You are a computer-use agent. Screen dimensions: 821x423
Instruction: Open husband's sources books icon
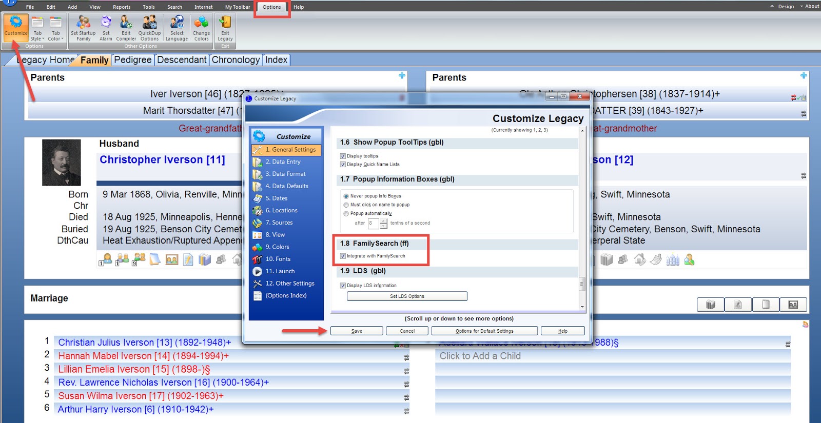(x=205, y=260)
